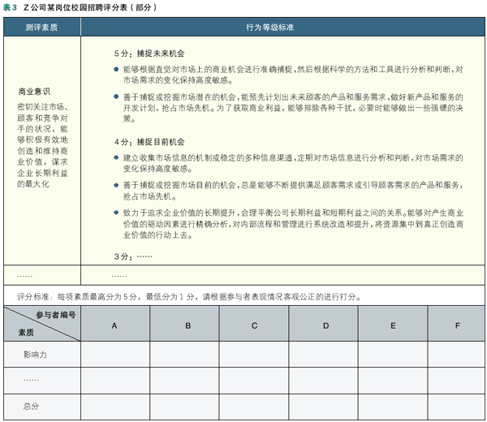Click the 总分 row label
Image resolution: width=487 pixels, height=422 pixels.
(x=31, y=406)
